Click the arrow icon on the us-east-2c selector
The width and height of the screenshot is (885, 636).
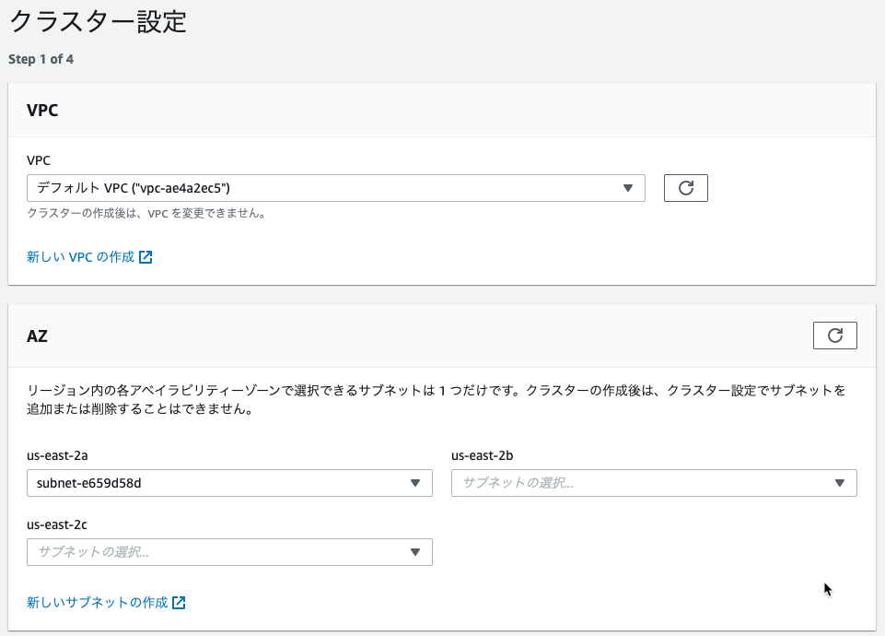click(x=415, y=552)
